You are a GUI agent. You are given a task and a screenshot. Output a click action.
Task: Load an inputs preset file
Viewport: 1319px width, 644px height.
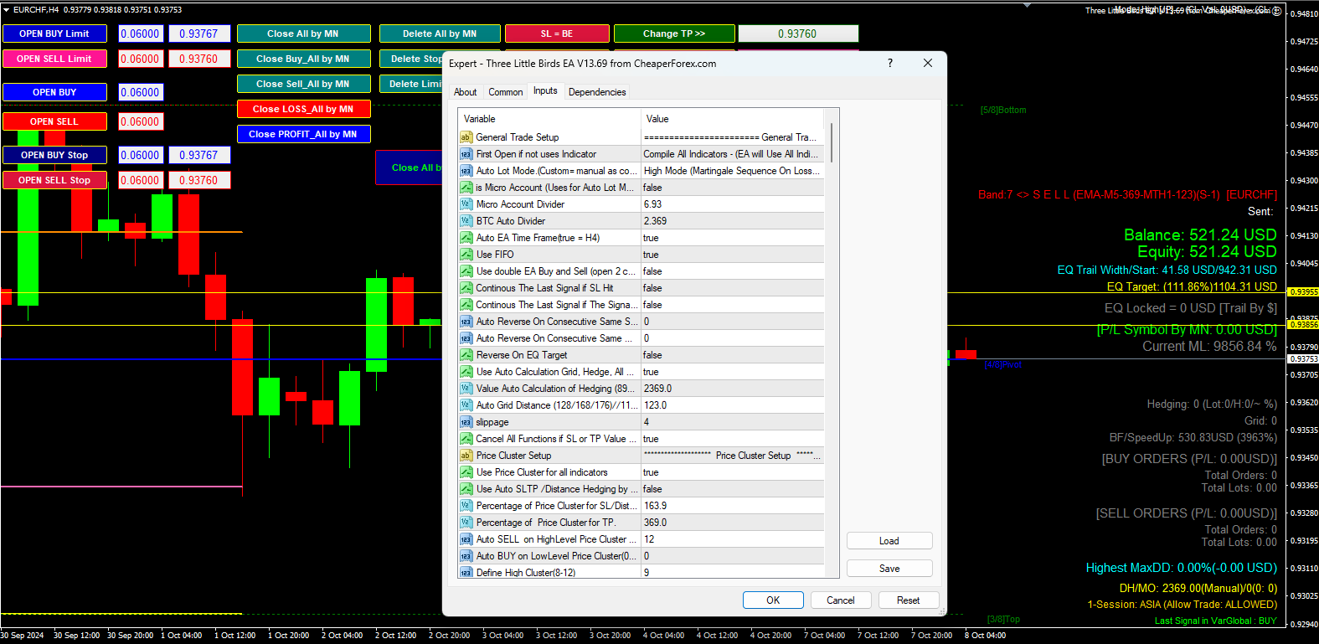tap(889, 541)
